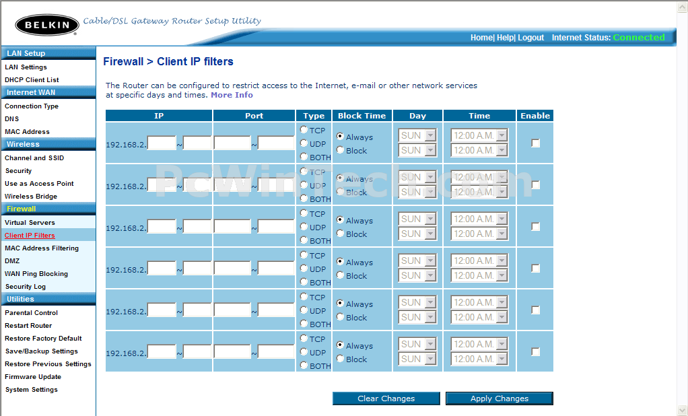Tick Enable checkbox in fourth row
The width and height of the screenshot is (688, 416).
click(535, 268)
